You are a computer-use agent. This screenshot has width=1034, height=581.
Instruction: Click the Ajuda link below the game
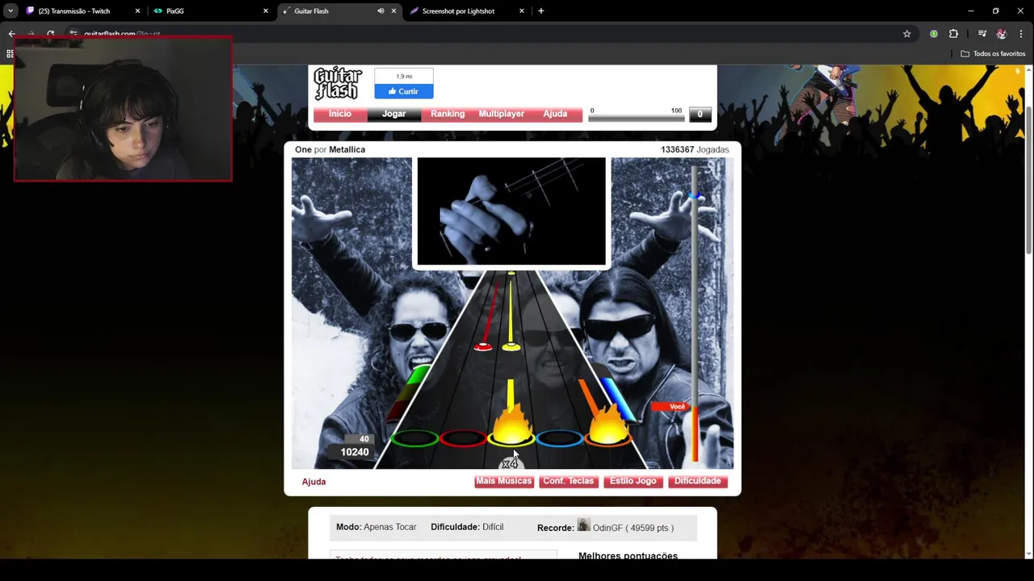click(313, 482)
